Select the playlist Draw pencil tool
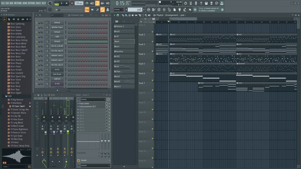Screen dimensions: 301x169 [123, 15]
